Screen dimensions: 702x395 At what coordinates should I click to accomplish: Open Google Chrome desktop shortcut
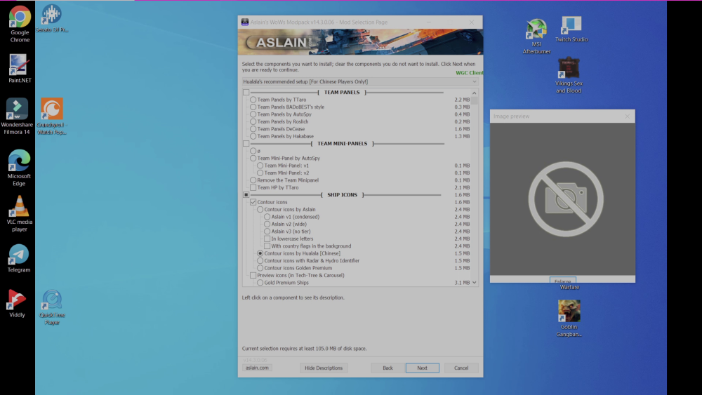pyautogui.click(x=20, y=24)
